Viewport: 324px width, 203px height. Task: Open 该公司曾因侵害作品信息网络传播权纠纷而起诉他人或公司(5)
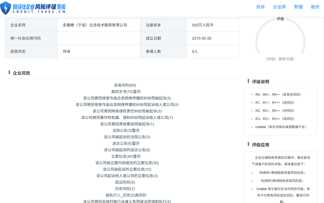point(127,105)
